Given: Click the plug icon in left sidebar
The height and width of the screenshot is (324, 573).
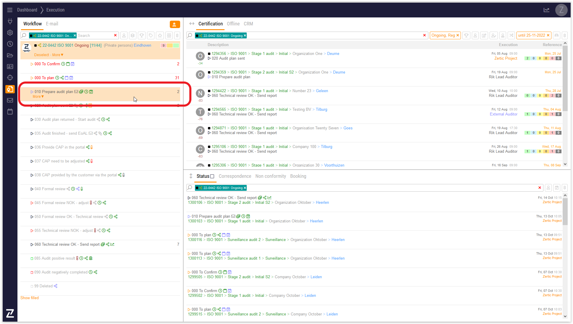Looking at the screenshot, I should tap(10, 21).
